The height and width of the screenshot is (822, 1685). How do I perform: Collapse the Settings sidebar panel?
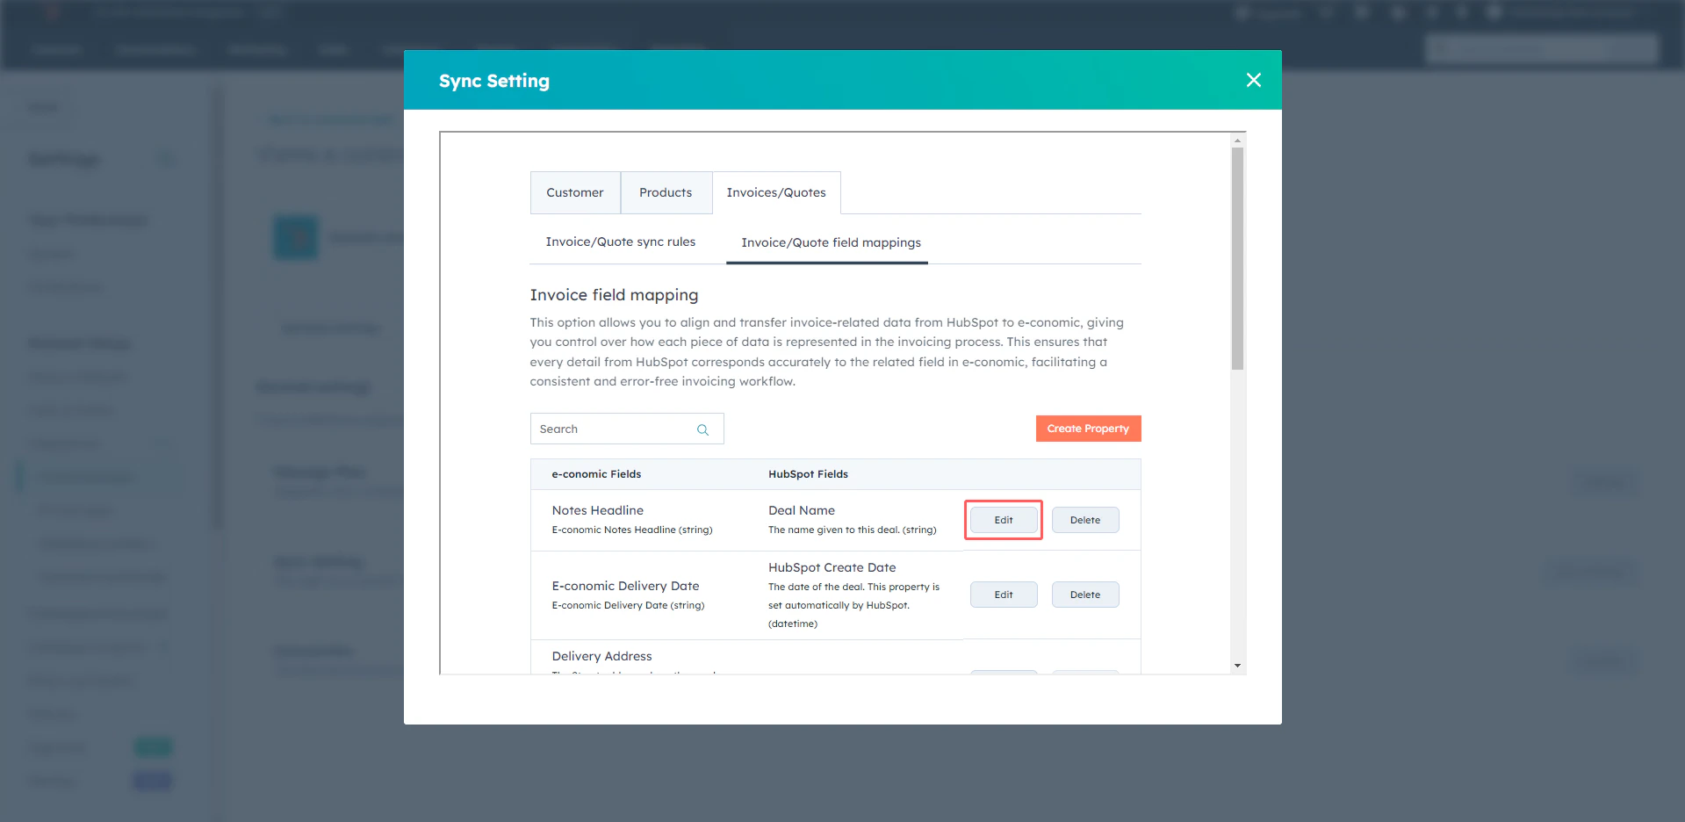[x=167, y=159]
